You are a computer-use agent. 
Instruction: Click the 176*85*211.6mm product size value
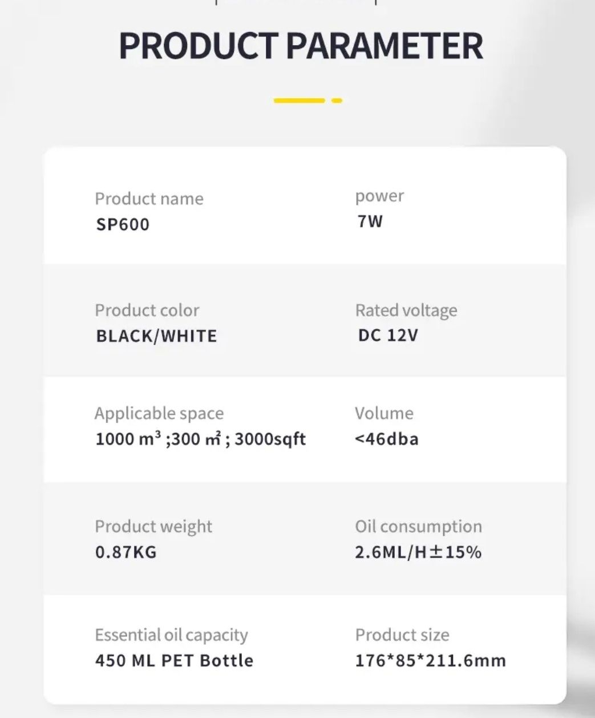(431, 660)
